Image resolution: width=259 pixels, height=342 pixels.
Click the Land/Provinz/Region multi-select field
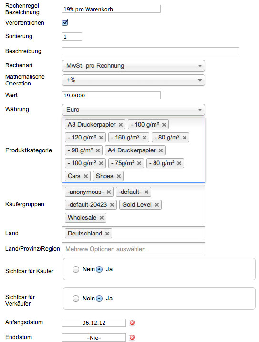click(133, 249)
